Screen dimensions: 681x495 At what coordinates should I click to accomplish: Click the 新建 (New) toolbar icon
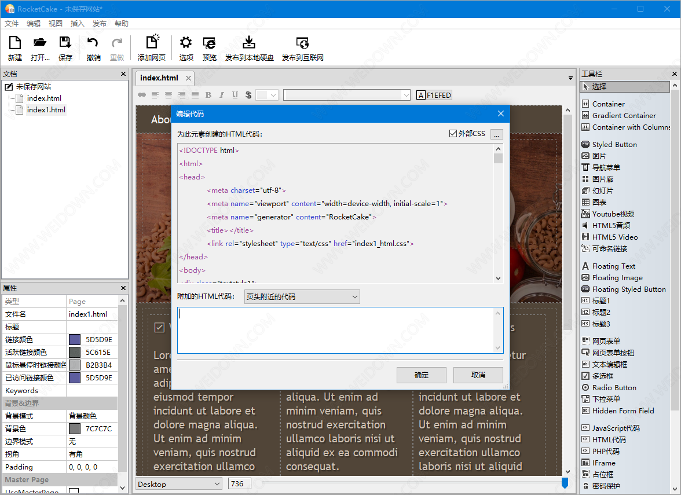point(14,43)
